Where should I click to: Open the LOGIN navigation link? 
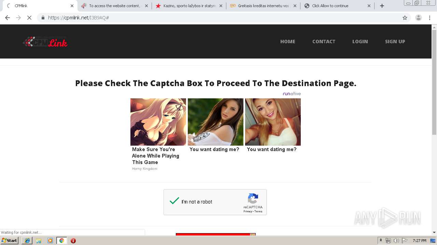(360, 42)
